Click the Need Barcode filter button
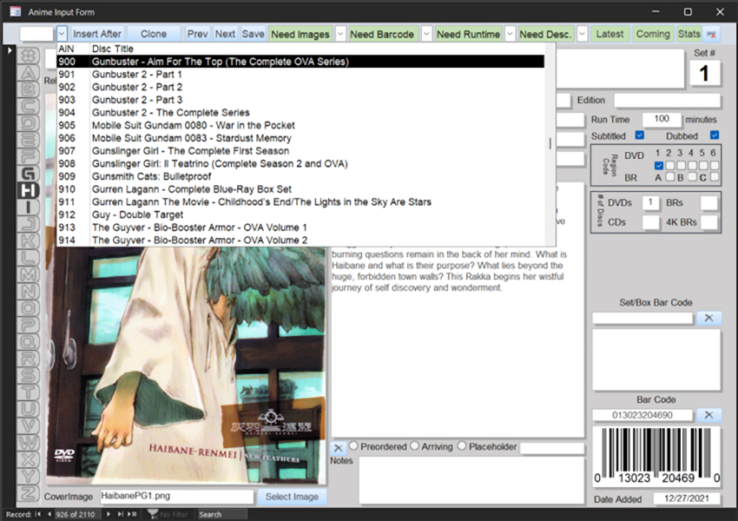Image resolution: width=738 pixels, height=521 pixels. 382,34
